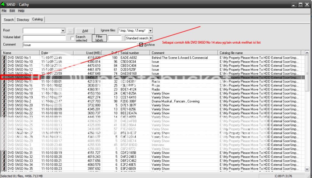Open the Standard search dropdown
The height and width of the screenshot is (178, 312).
[151, 38]
